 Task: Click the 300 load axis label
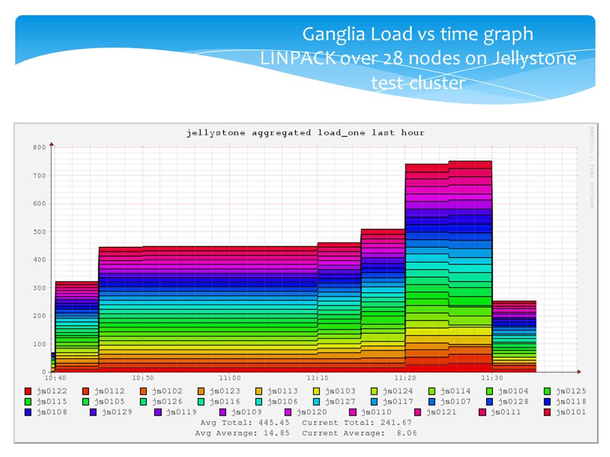tap(39, 288)
